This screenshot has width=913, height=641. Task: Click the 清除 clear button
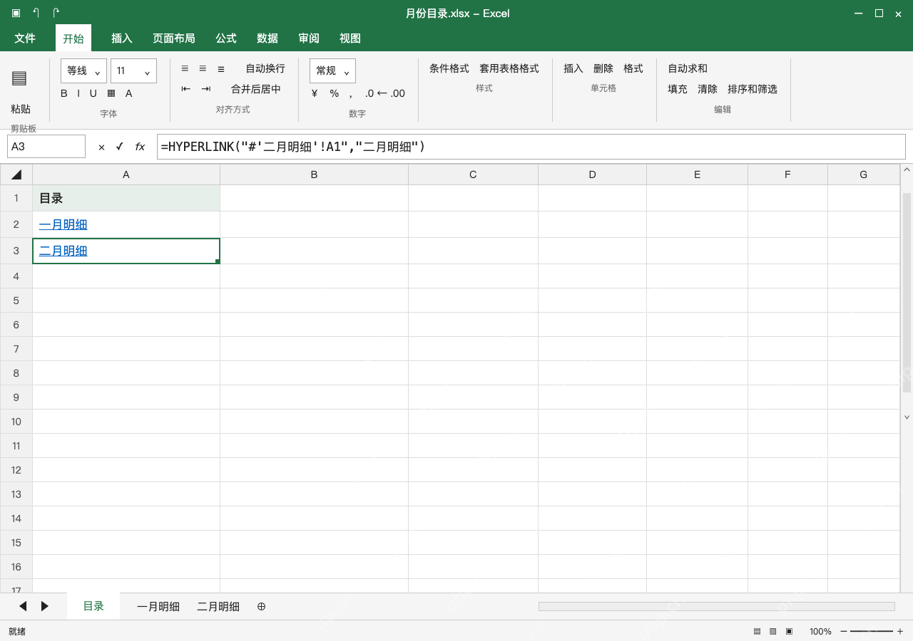[x=708, y=89]
